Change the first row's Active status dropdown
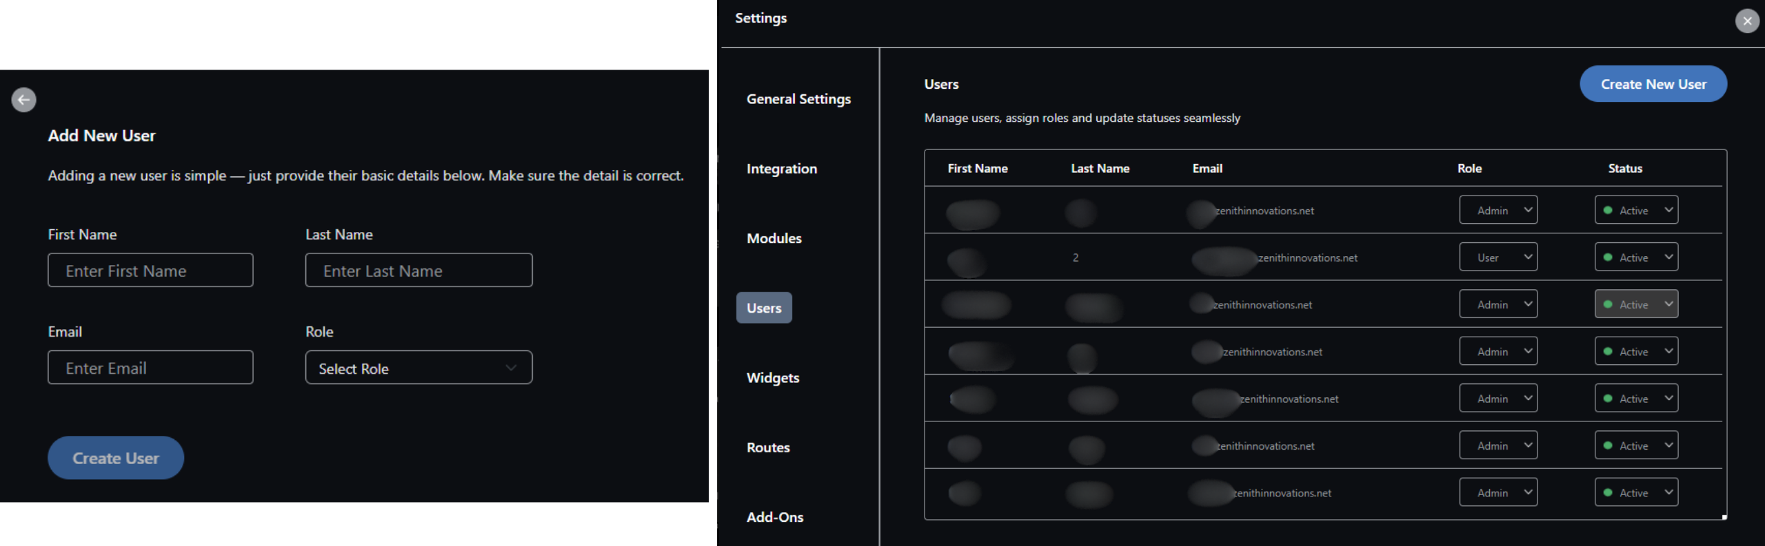Image resolution: width=1765 pixels, height=546 pixels. click(x=1635, y=210)
